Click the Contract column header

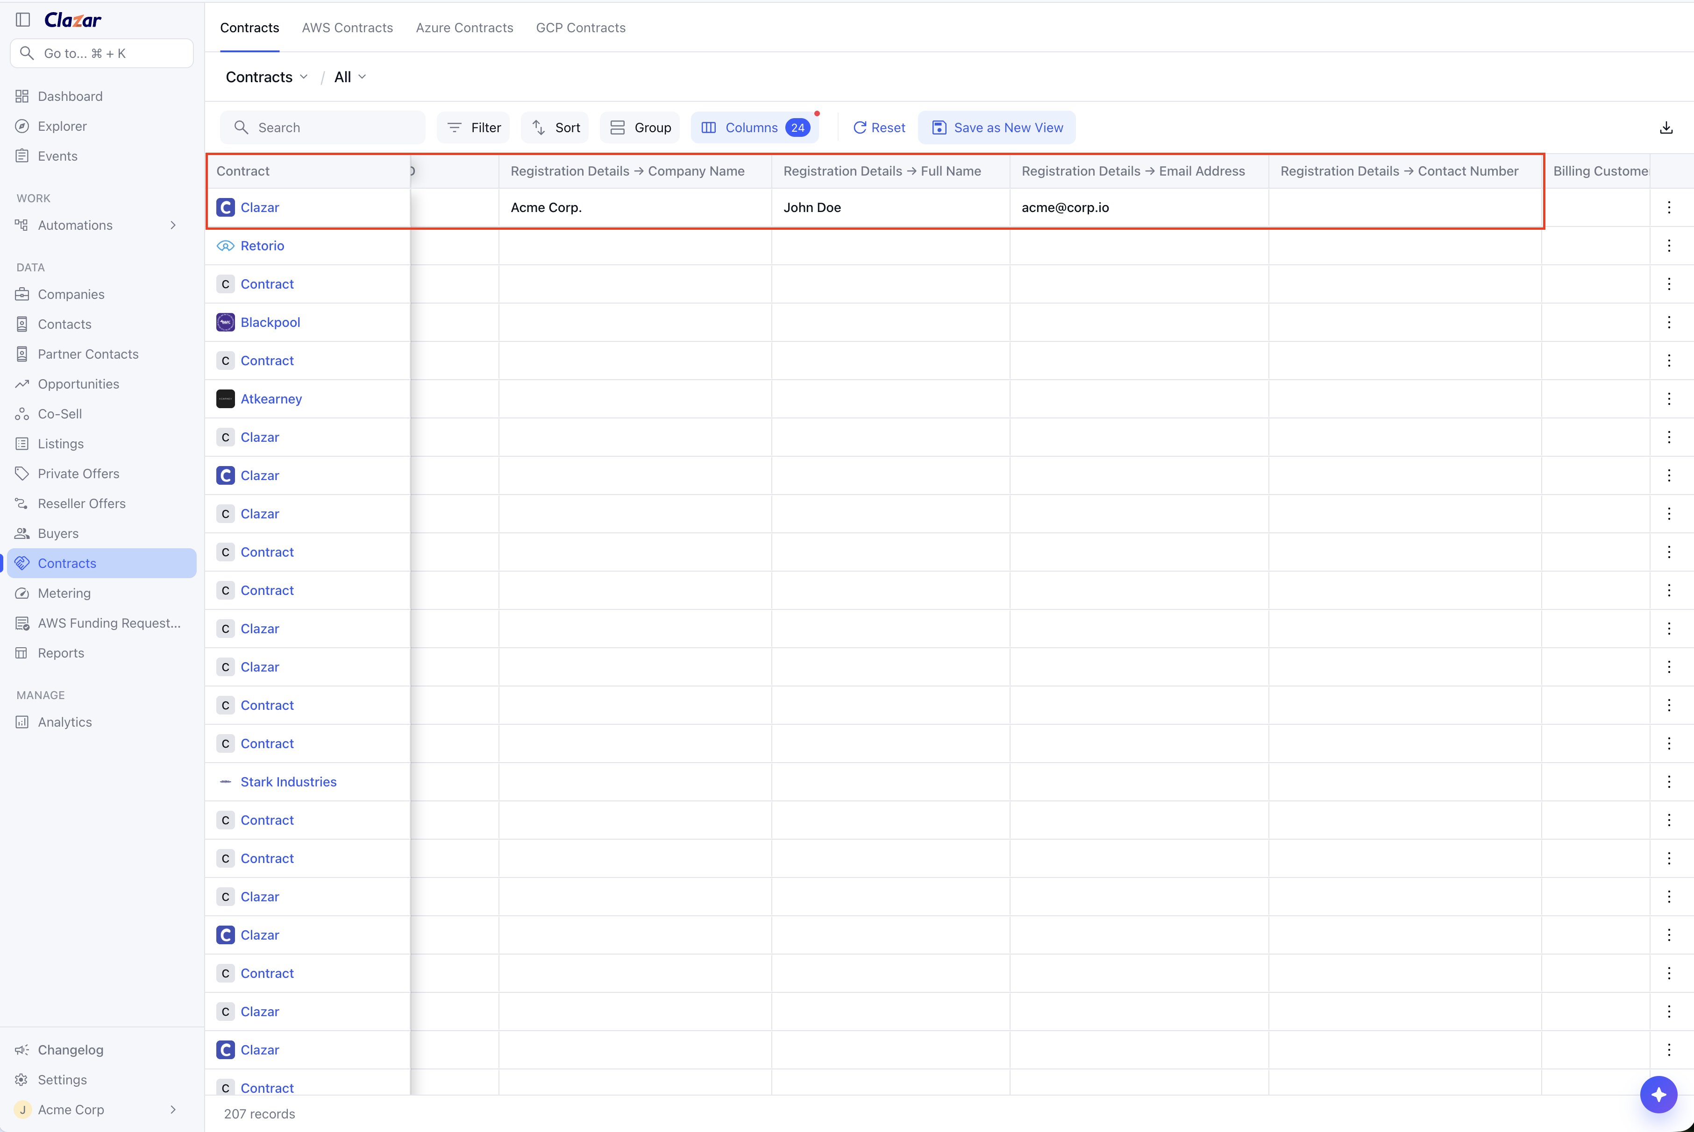[x=308, y=171]
